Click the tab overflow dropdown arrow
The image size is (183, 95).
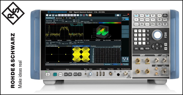coord(120,18)
